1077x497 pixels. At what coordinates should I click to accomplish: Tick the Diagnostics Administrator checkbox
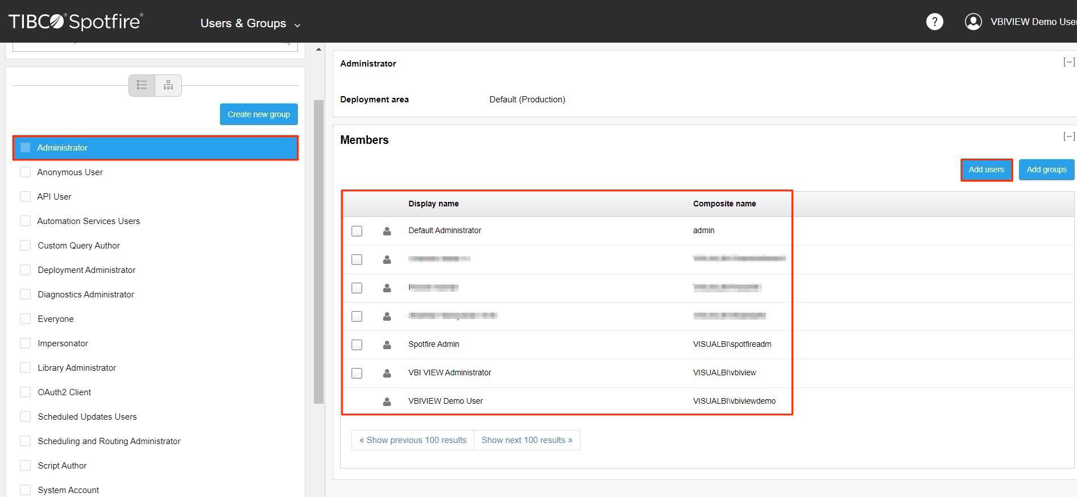25,295
